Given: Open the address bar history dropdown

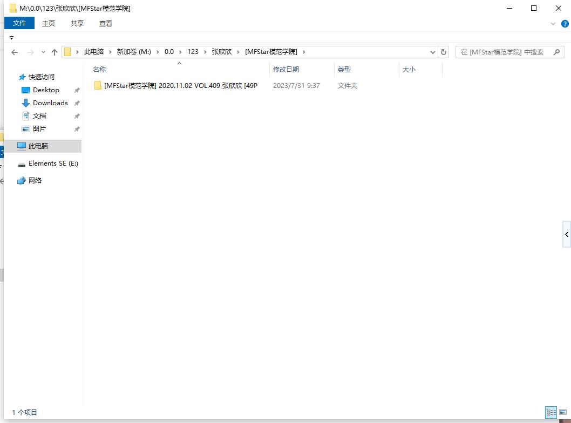Looking at the screenshot, I should (432, 52).
